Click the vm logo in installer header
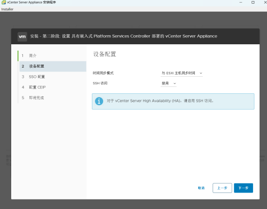Viewport: 267px width, 209px height. tap(22, 37)
